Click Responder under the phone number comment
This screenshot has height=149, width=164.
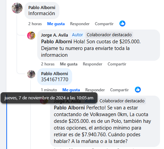(x=95, y=90)
